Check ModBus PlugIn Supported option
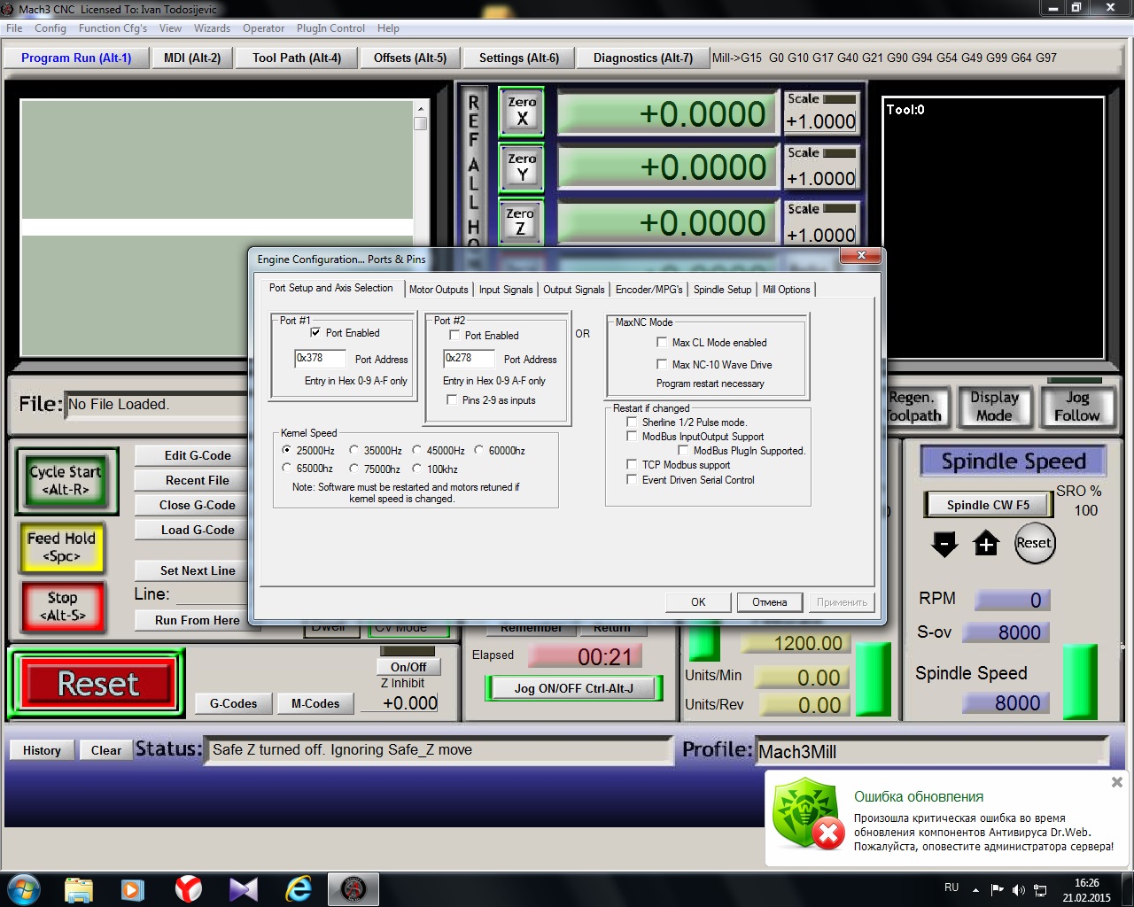The width and height of the screenshot is (1134, 907). click(683, 450)
